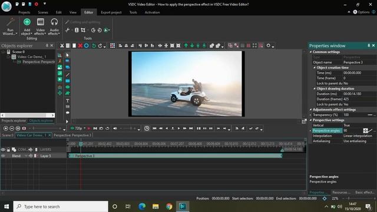Open Basic effect tab at bottom right

[x=365, y=193]
